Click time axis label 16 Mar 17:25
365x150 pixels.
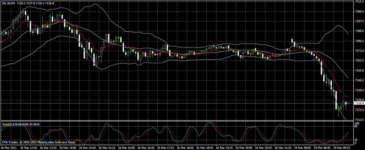(x=165, y=148)
